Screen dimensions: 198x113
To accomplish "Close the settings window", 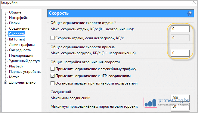I will tap(194, 2).
